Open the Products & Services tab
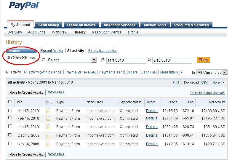 192,25
